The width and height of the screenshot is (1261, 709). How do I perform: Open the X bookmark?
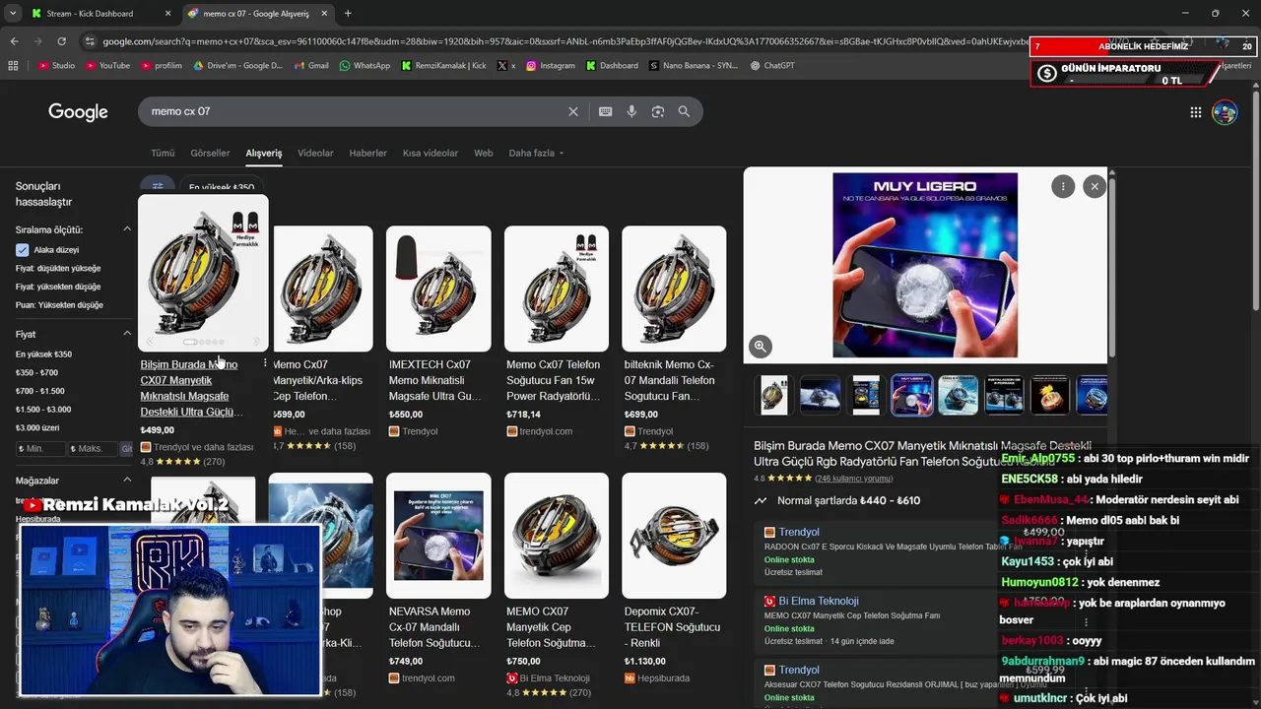pyautogui.click(x=506, y=66)
